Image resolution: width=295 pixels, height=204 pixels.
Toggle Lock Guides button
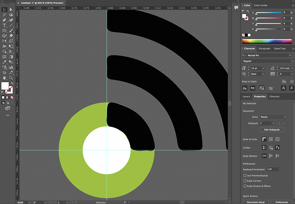tap(271, 147)
